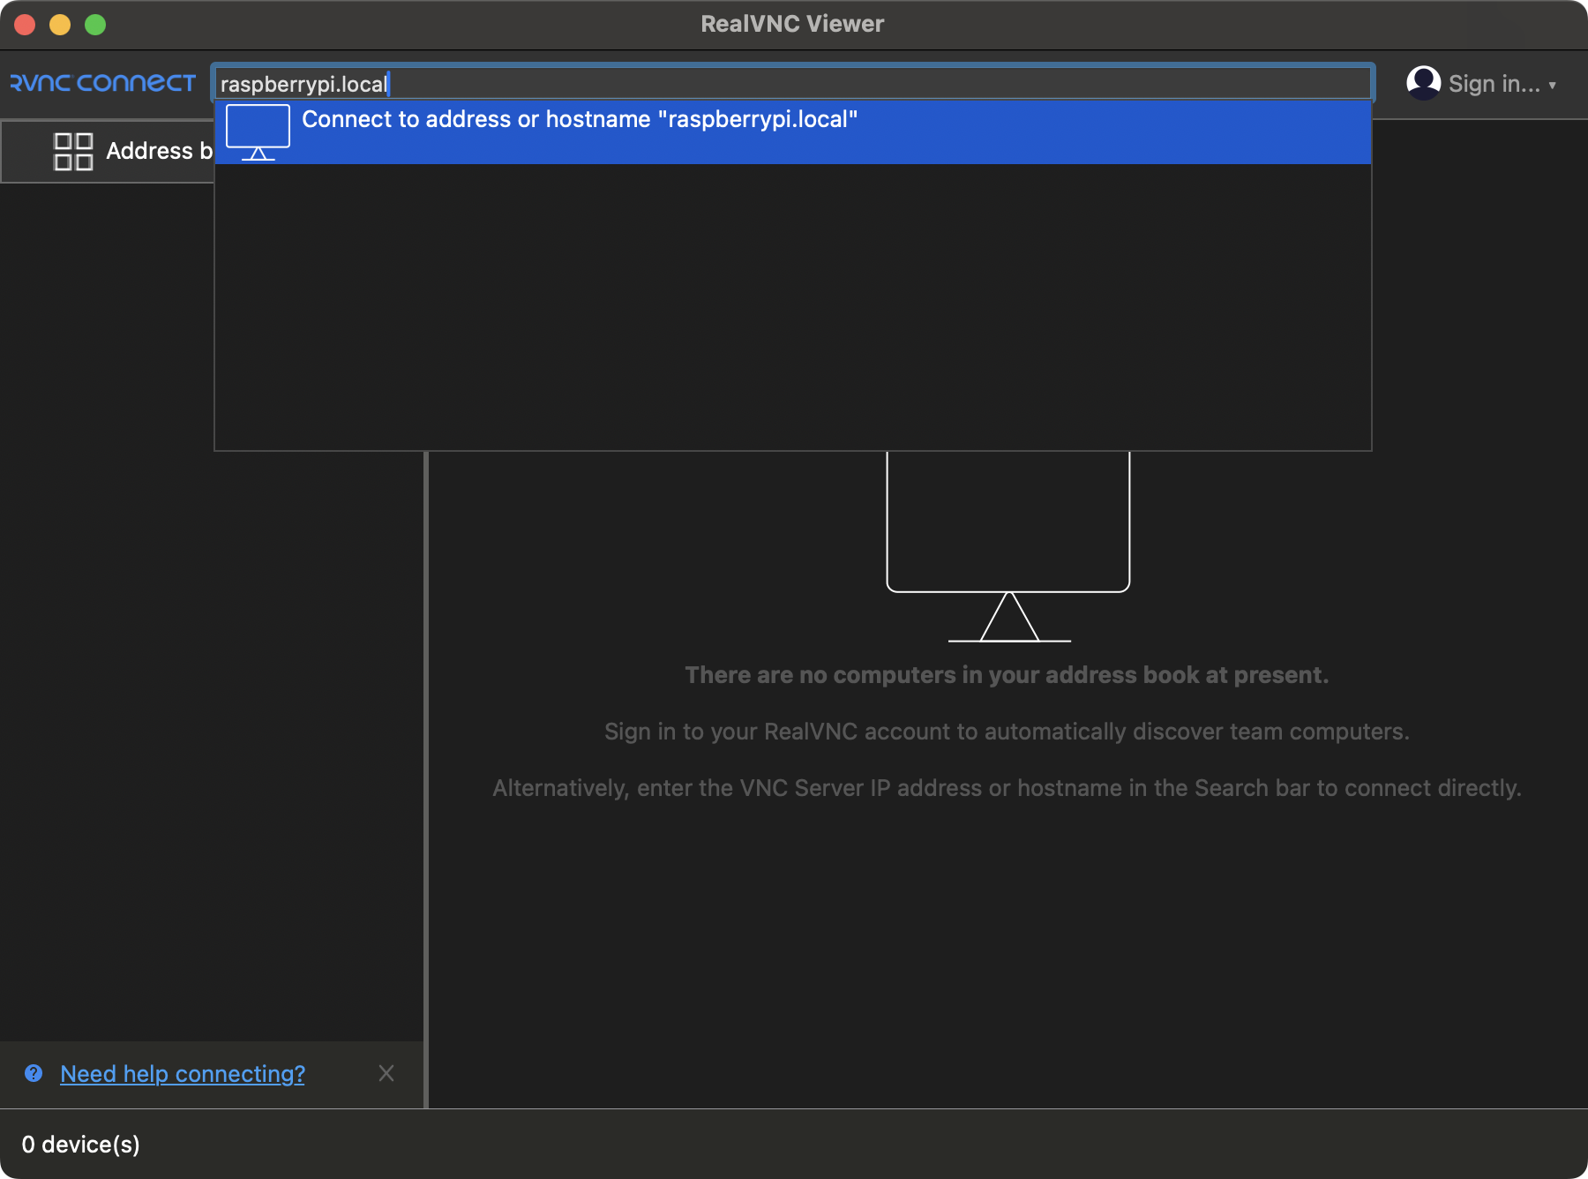This screenshot has width=1588, height=1179.
Task: Open the "Need help connecting?" link
Action: click(x=181, y=1074)
